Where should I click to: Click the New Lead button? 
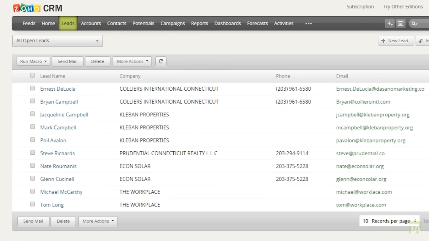(x=396, y=41)
